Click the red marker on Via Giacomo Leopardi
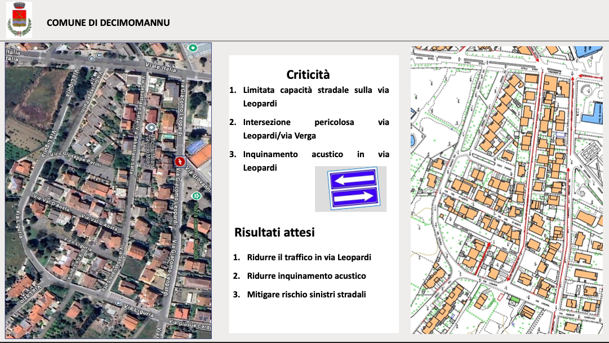Viewport: 609px width, 343px height. click(x=180, y=161)
